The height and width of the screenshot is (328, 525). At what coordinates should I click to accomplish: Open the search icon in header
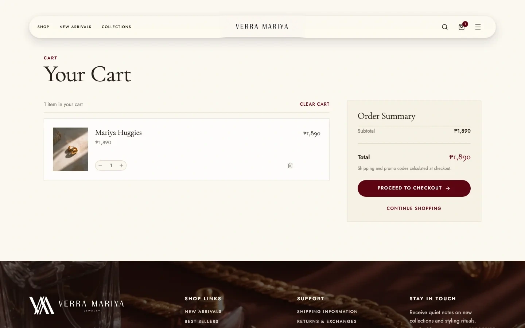pos(445,27)
